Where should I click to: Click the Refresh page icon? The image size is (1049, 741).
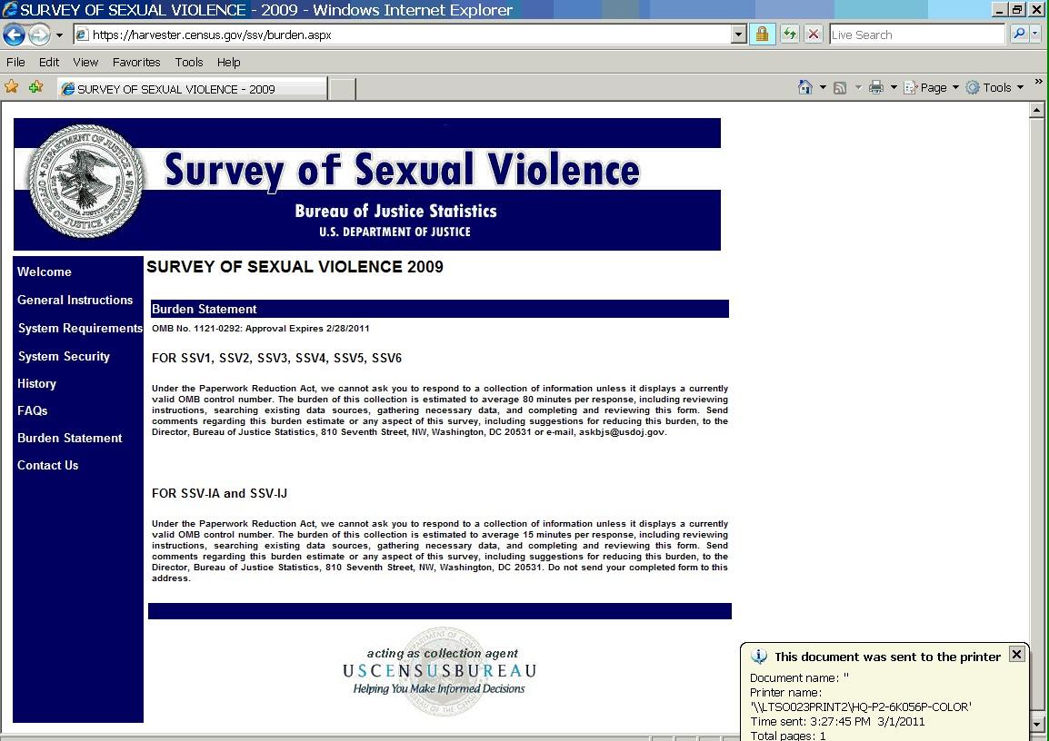click(x=789, y=35)
